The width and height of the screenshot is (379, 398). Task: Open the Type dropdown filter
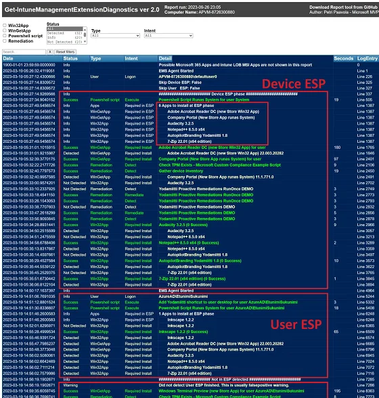pos(115,35)
